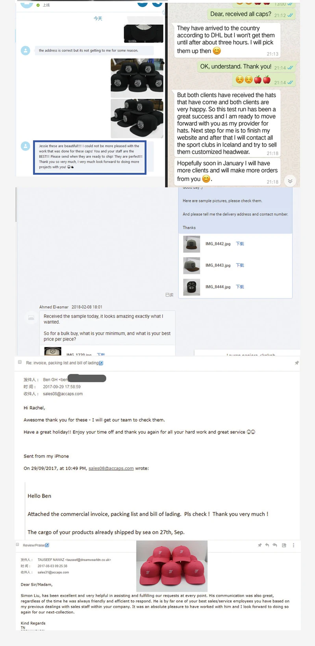Click the Re: invoice, packing list subject line
Screen dimensions: 315x646
pyautogui.click(x=62, y=363)
